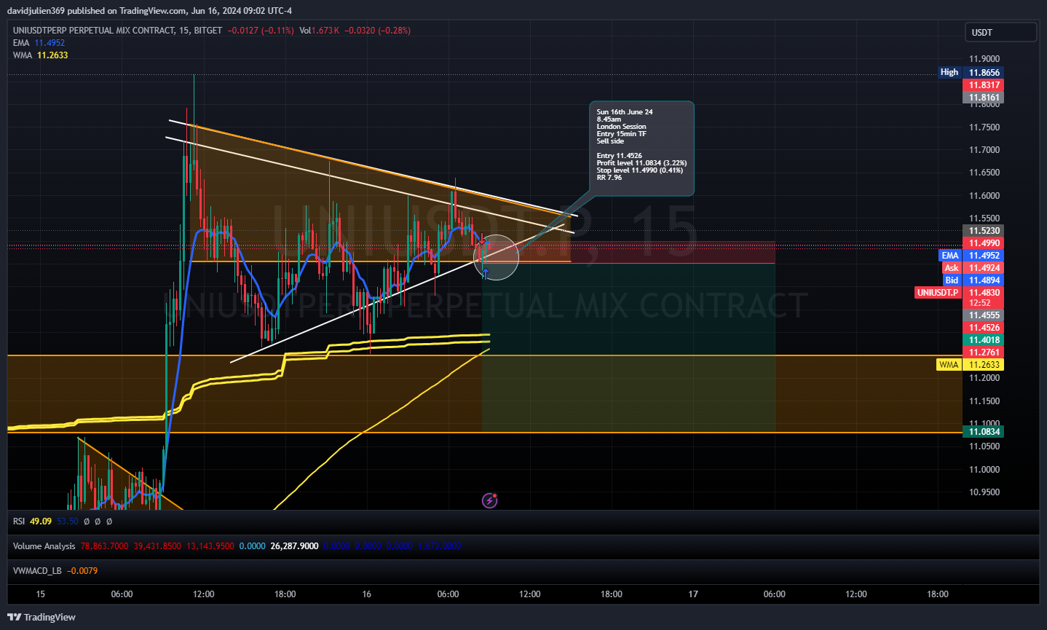
Task: Click Volume Analysis value 13,143.9500
Action: coord(210,546)
